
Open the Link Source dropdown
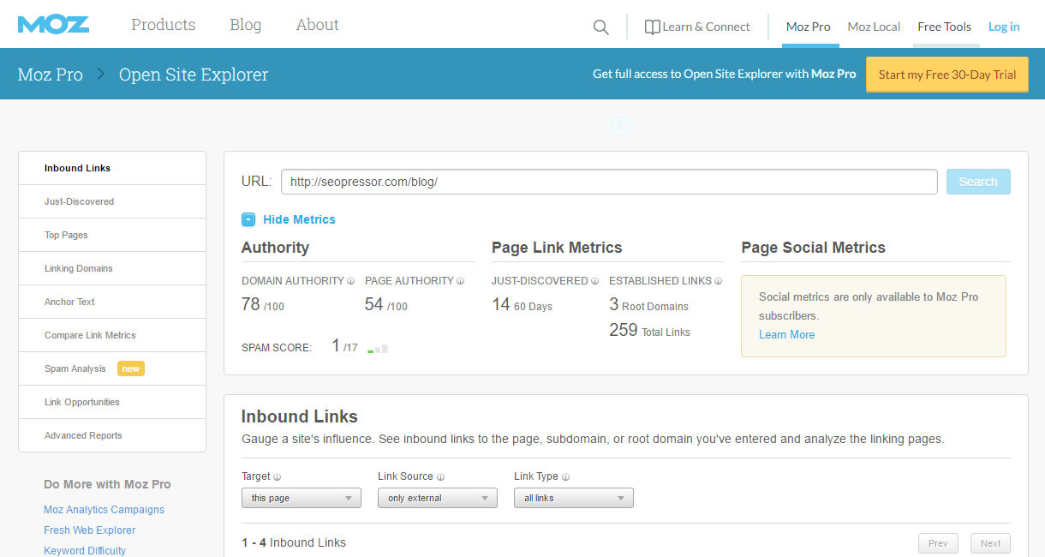[x=437, y=497]
